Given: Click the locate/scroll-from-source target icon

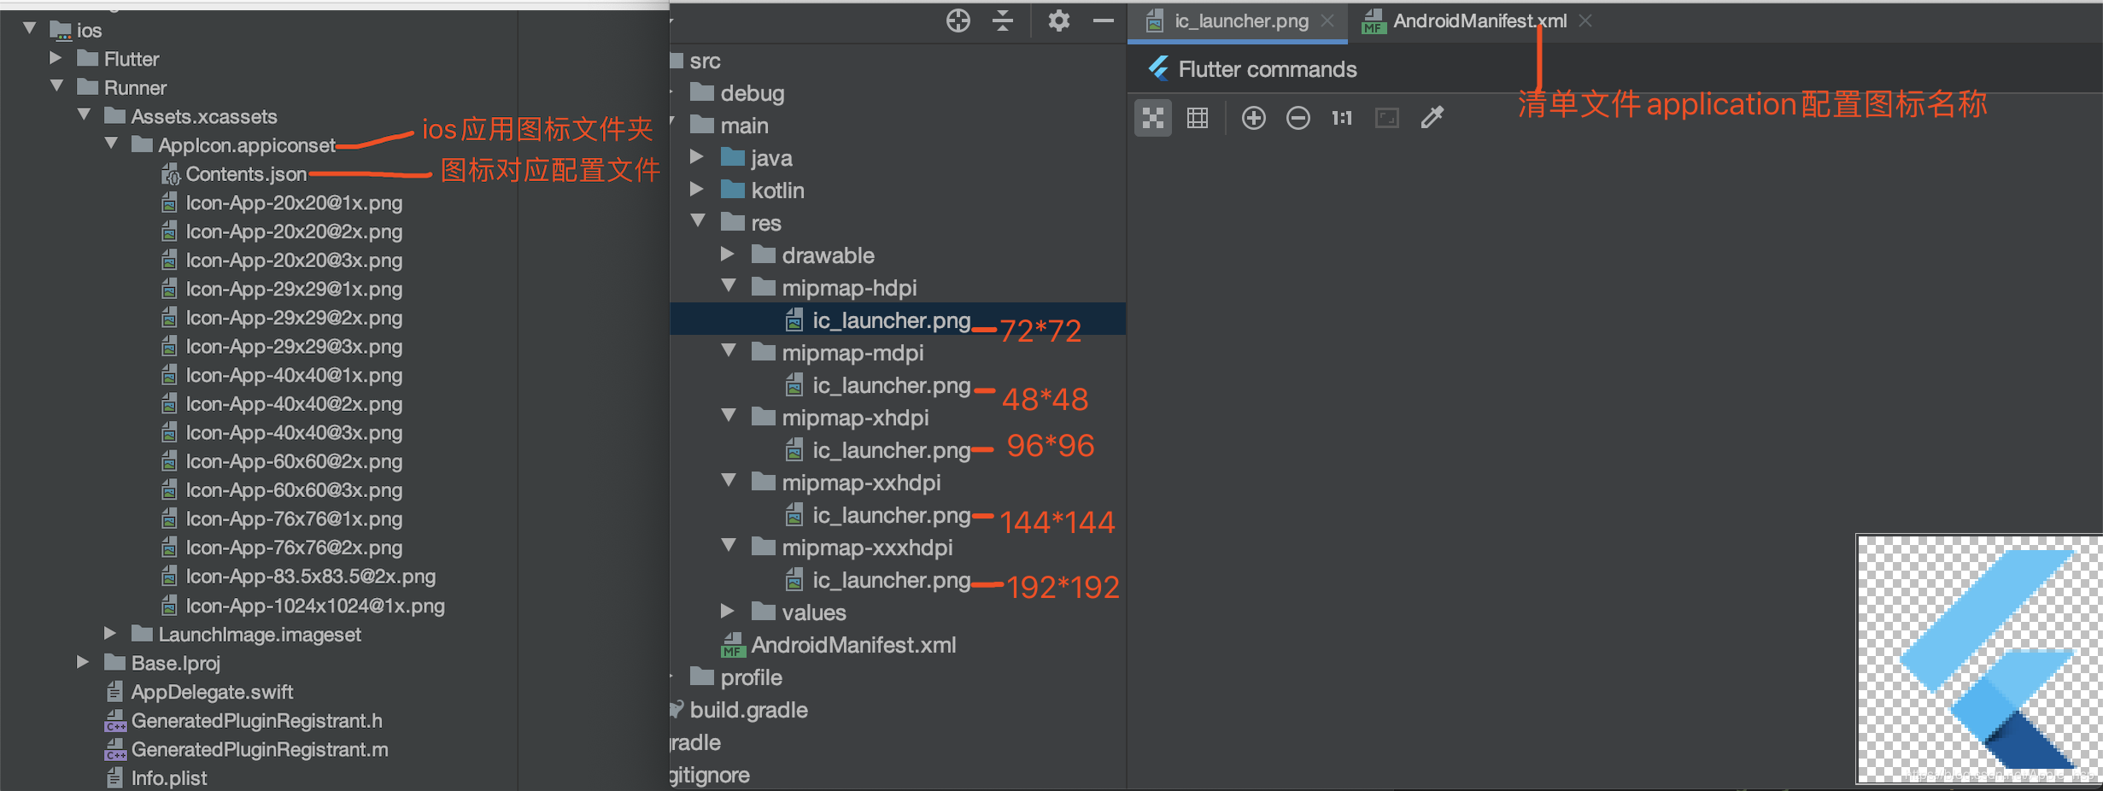Looking at the screenshot, I should 958,21.
